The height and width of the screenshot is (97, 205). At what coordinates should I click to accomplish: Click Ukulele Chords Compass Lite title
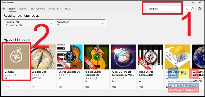point(93,73)
